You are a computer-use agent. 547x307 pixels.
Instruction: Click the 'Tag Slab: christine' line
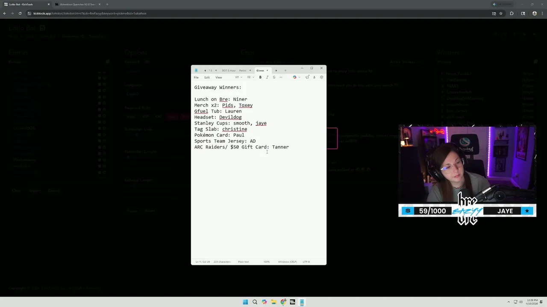(221, 129)
